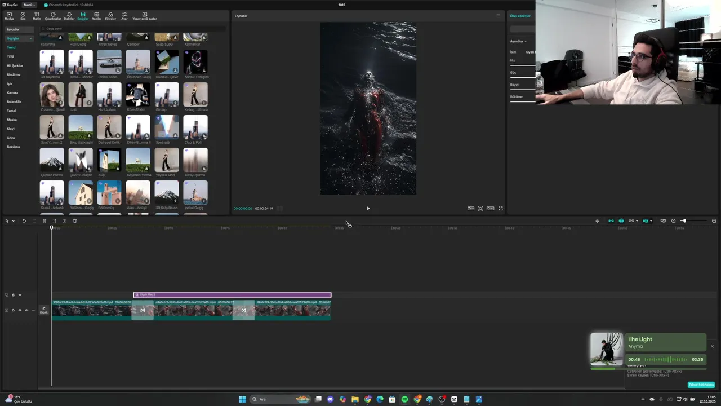Open the Ayar adjustment tab
This screenshot has width=721, height=406.
pyautogui.click(x=124, y=16)
